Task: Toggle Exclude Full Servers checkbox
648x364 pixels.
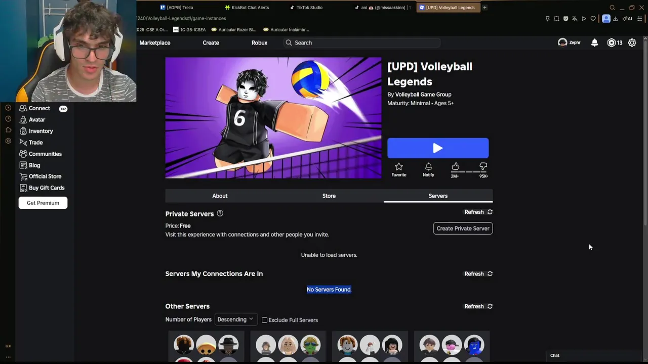Action: (x=264, y=320)
